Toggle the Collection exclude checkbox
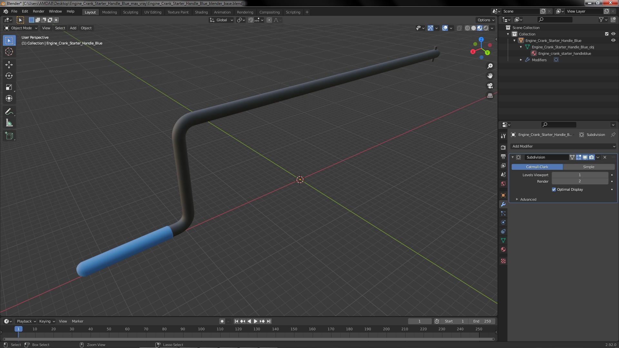Viewport: 619px width, 348px height. (606, 34)
